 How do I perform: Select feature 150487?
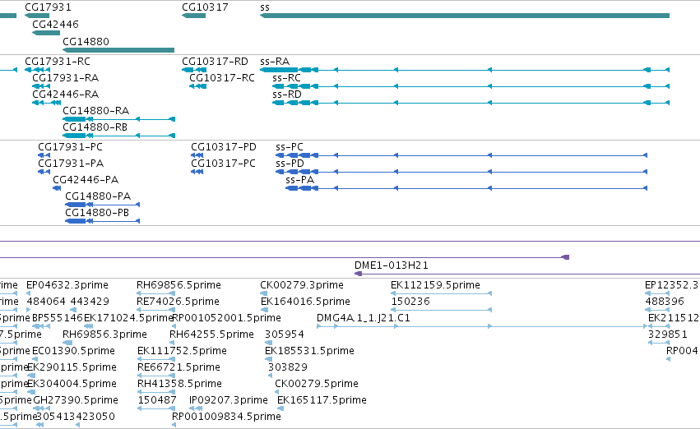click(x=156, y=400)
